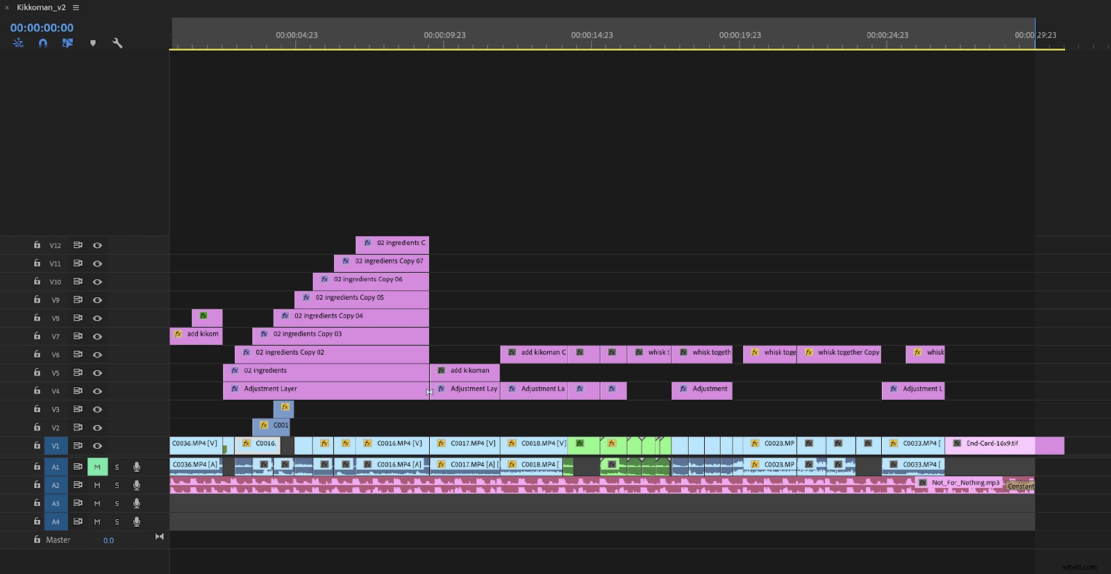
Task: Open Timeline Display Settings wrench
Action: click(117, 43)
